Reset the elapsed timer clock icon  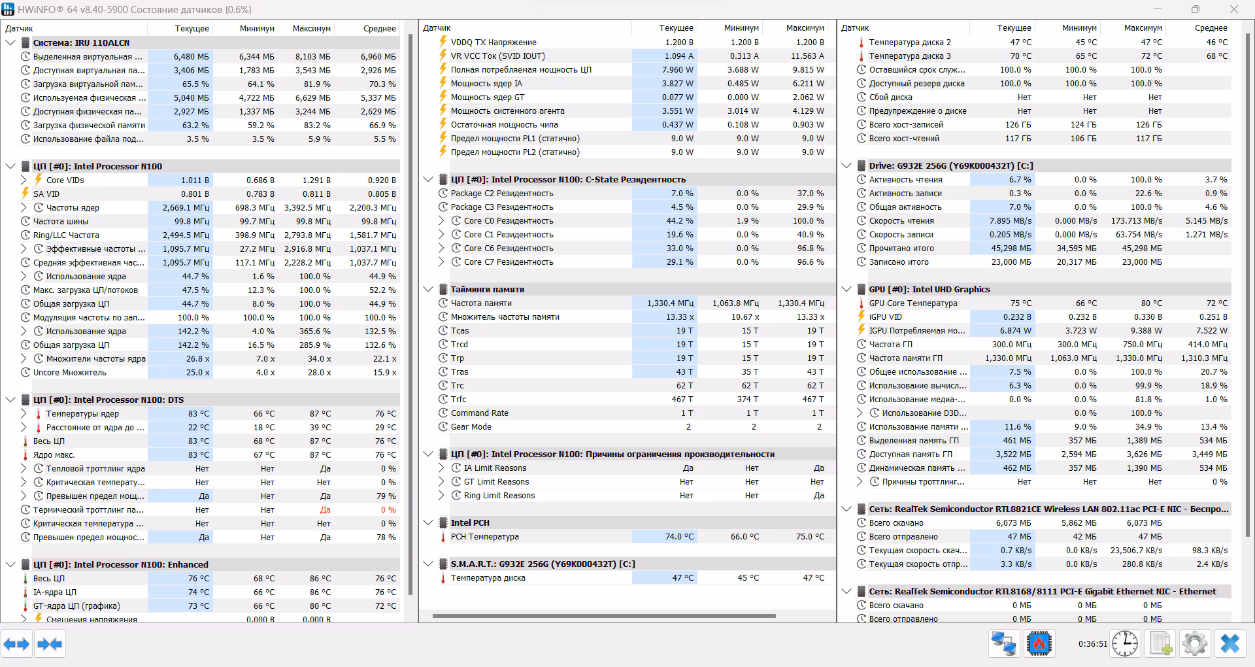[1125, 644]
